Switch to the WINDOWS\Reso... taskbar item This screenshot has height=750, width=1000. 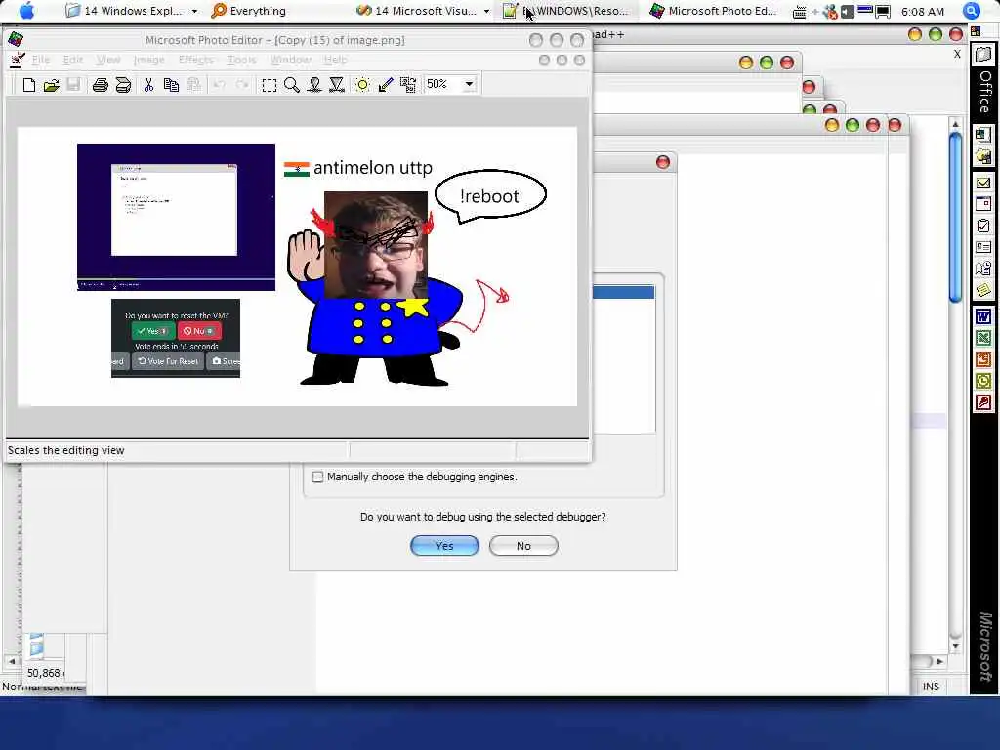(x=566, y=11)
